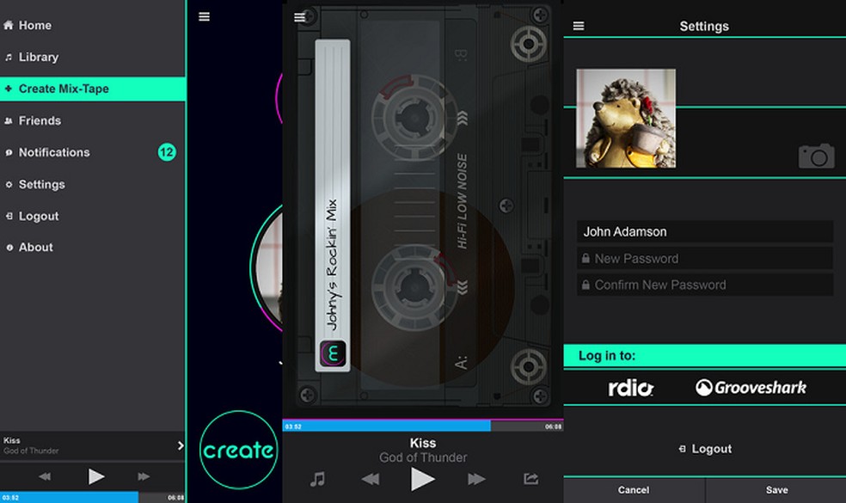Image resolution: width=846 pixels, height=503 pixels.
Task: Open the left sidebar hamburger menu
Action: pyautogui.click(x=204, y=16)
